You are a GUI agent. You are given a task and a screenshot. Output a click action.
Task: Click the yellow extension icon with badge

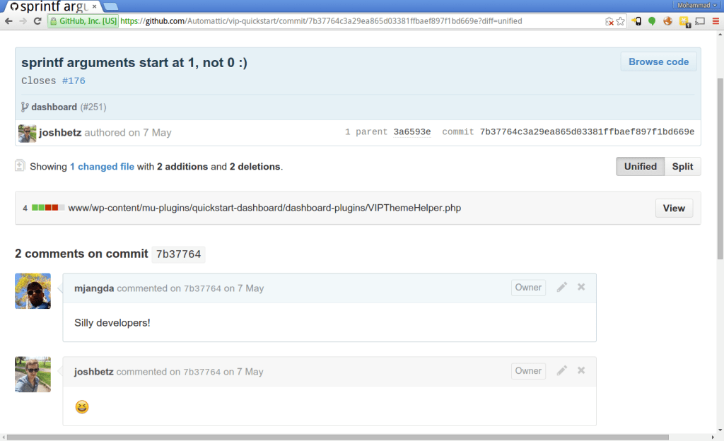[x=684, y=22]
